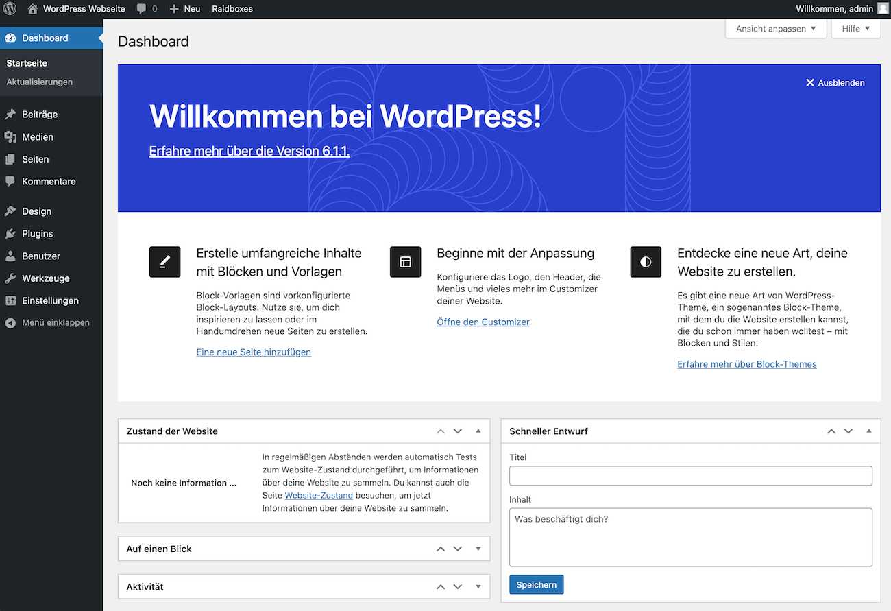
Task: Expand the Auf einen Blick panel
Action: point(478,549)
